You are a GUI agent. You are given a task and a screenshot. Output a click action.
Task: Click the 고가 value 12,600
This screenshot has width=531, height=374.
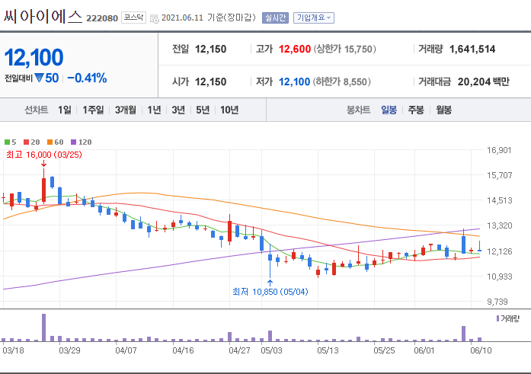click(x=295, y=49)
